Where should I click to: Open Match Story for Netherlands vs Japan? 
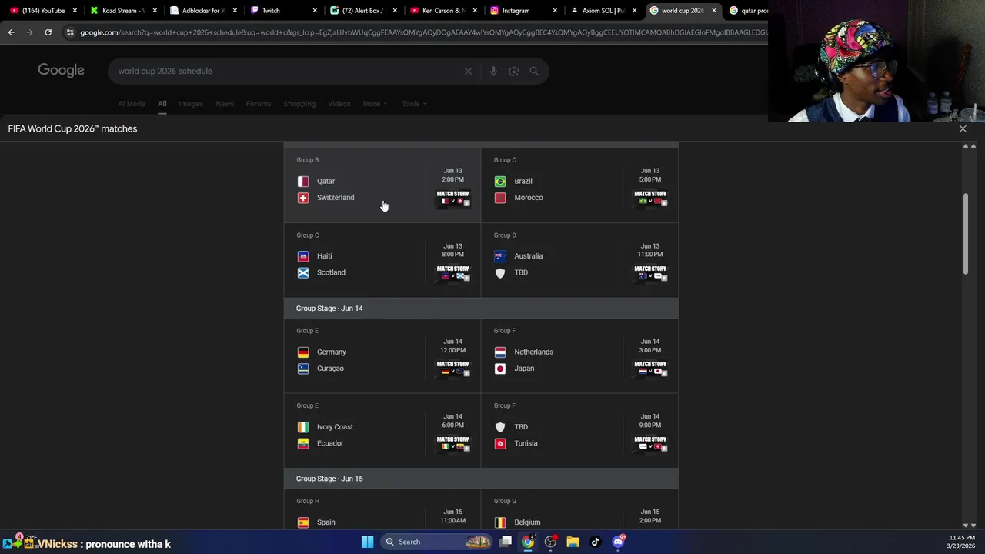pyautogui.click(x=650, y=369)
